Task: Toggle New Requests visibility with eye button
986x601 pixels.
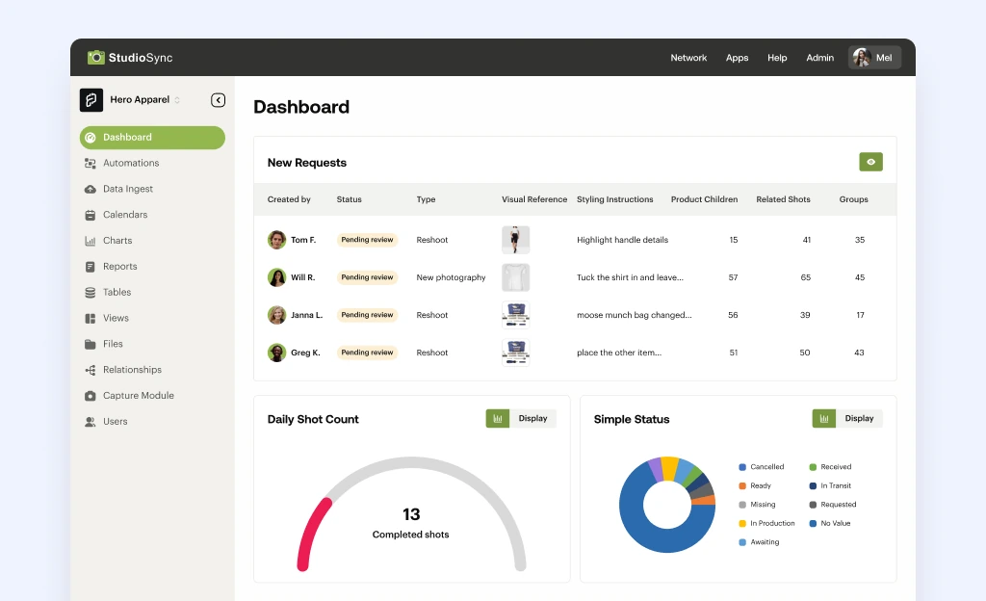Action: 870,162
